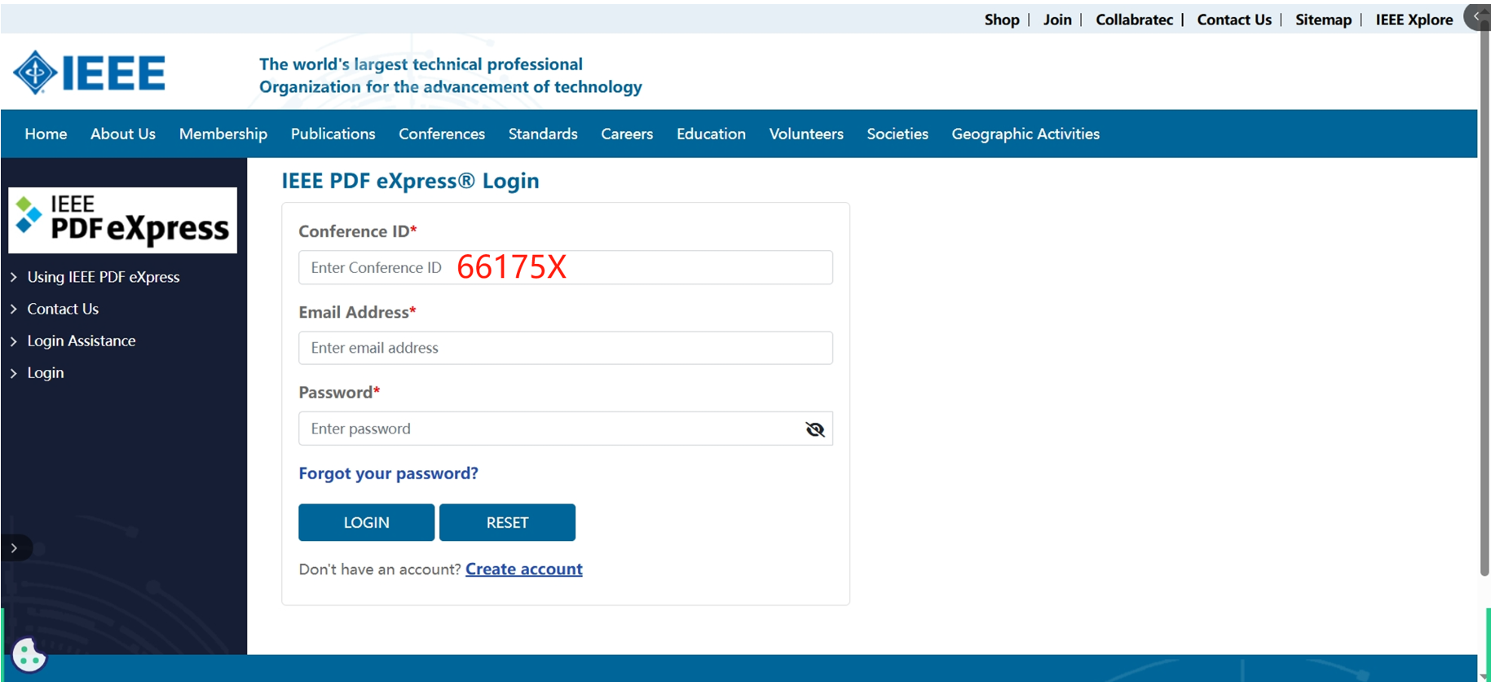1495x686 pixels.
Task: Open the cookie preferences icon
Action: coord(29,654)
